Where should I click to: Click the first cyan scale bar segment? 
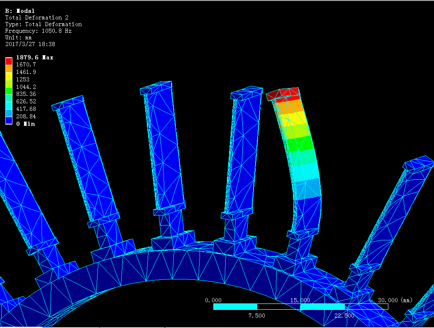point(235,306)
